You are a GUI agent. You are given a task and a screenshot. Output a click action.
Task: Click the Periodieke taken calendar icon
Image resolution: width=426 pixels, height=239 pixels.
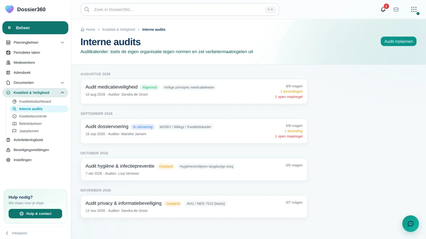(8, 53)
